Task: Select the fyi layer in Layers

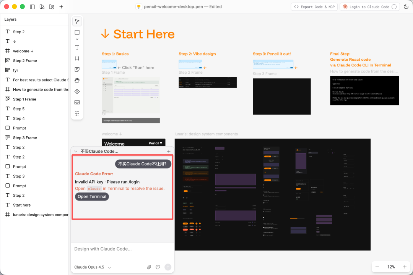Action: tap(15, 70)
